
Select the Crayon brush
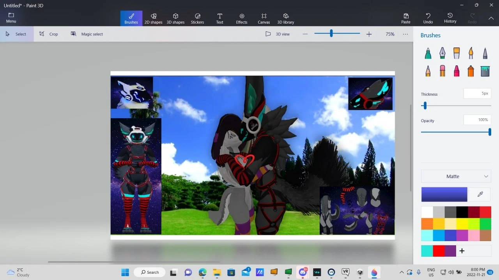pyautogui.click(x=457, y=71)
